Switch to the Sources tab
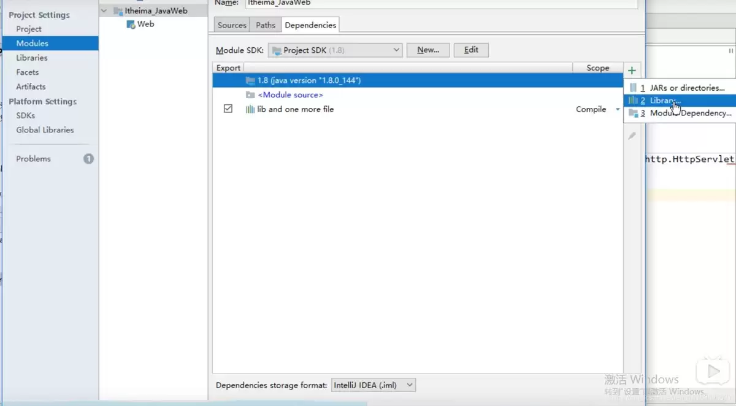This screenshot has width=736, height=406. coord(232,25)
